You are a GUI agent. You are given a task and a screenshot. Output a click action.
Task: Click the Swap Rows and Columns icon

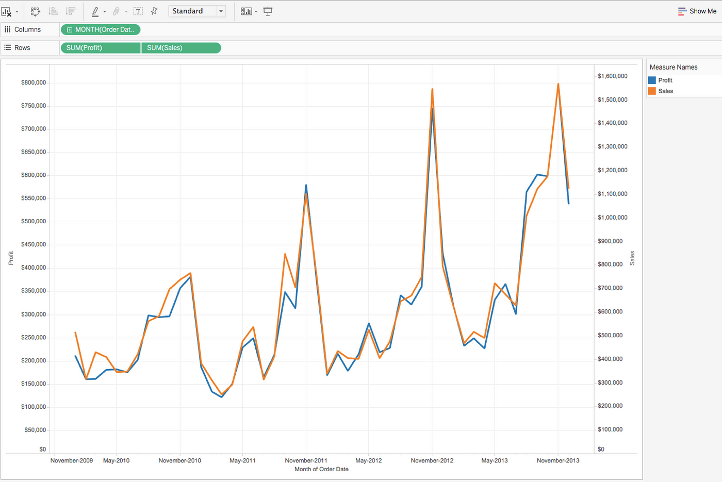click(36, 11)
